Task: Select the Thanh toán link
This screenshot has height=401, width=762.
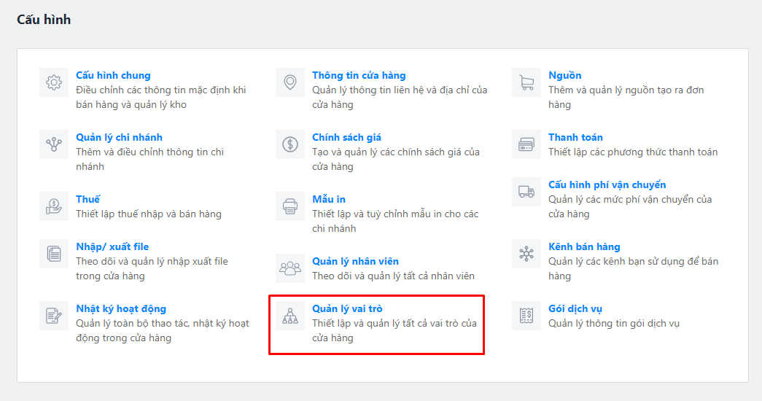Action: 575,138
